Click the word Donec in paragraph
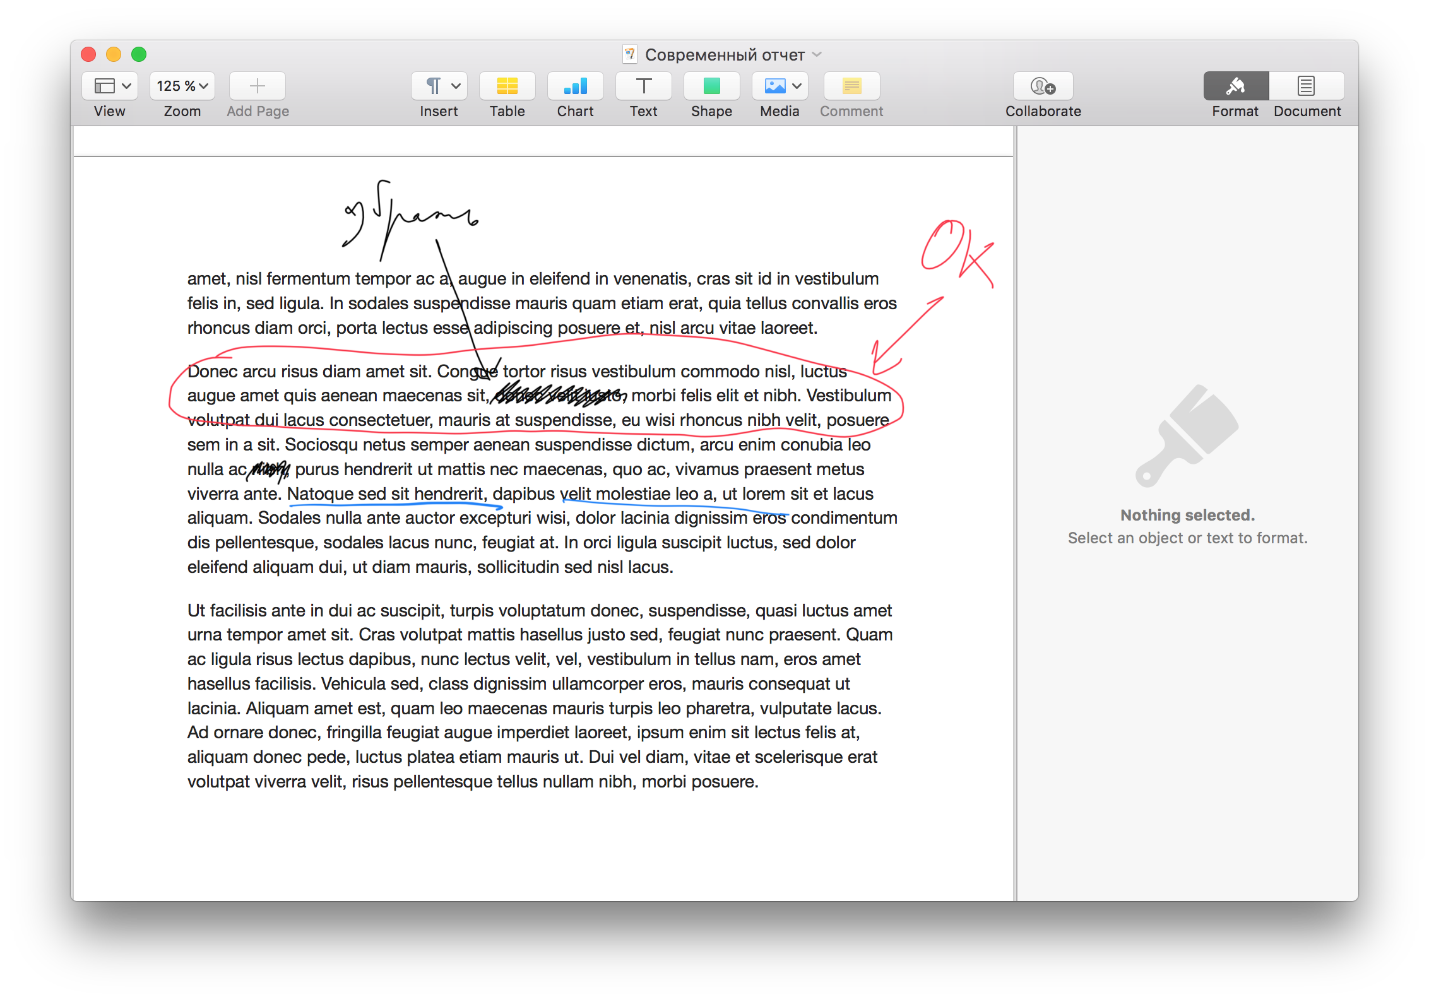Screen dimensions: 1429x1002 pos(211,371)
